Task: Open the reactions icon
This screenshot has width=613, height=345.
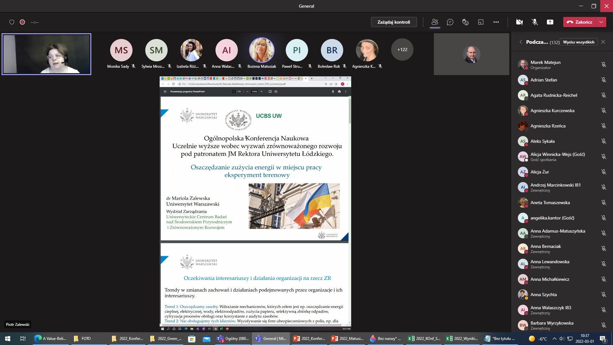Action: [465, 22]
